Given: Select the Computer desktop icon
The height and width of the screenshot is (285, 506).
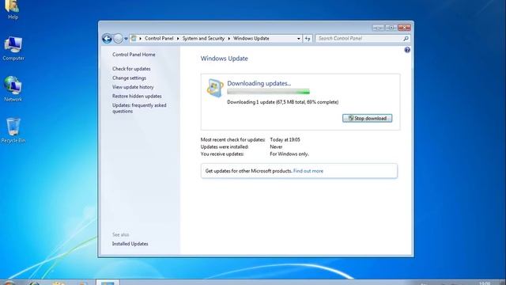Looking at the screenshot, I should point(13,49).
